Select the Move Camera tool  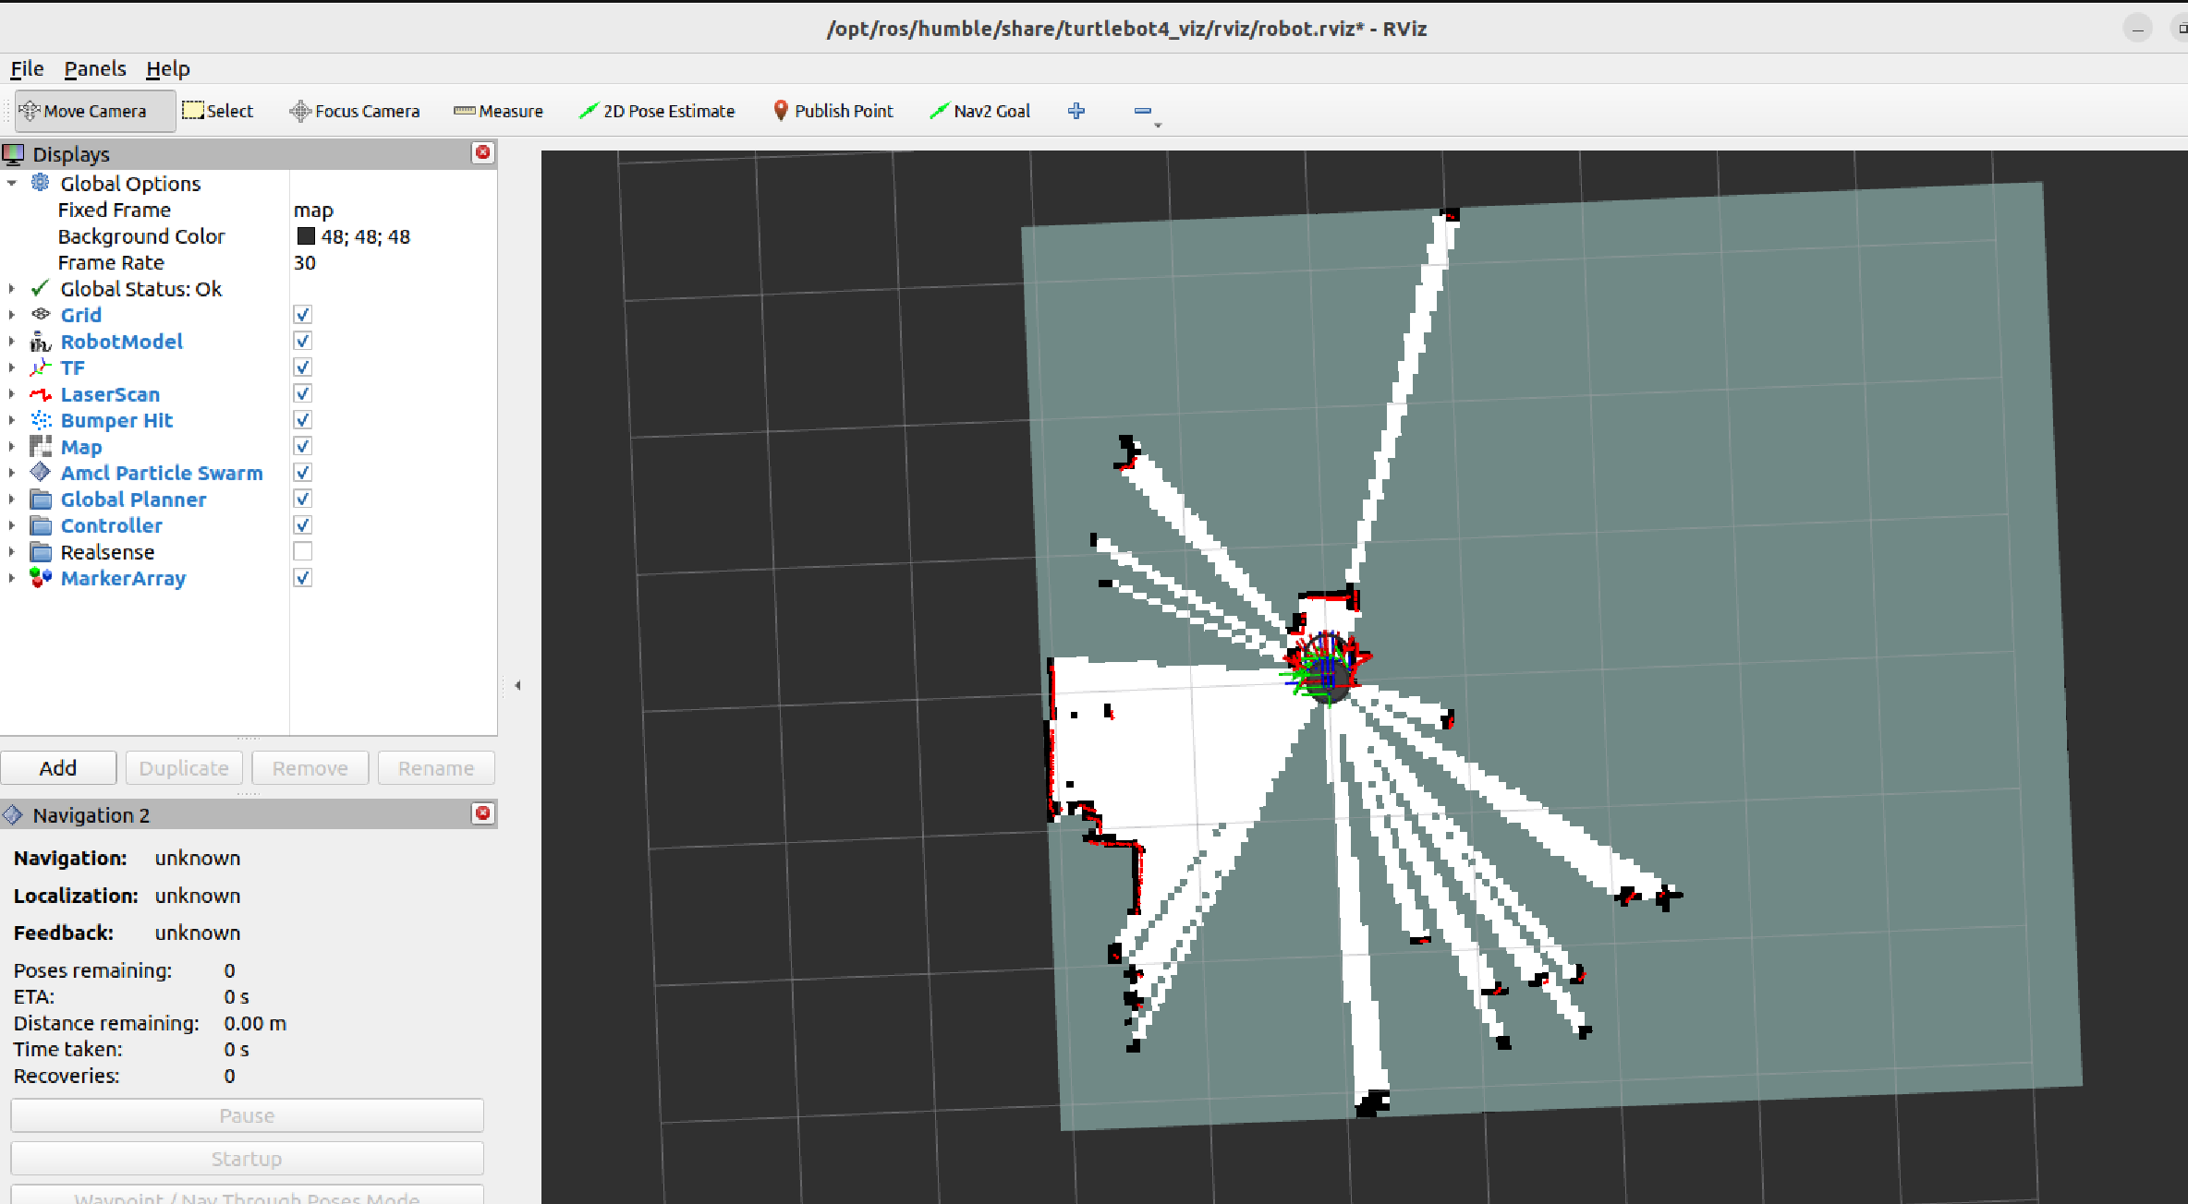[95, 111]
